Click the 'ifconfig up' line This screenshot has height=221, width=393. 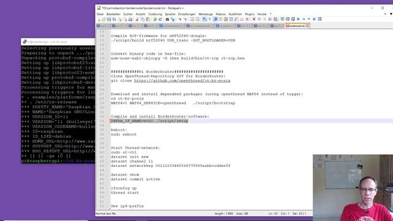point(124,188)
